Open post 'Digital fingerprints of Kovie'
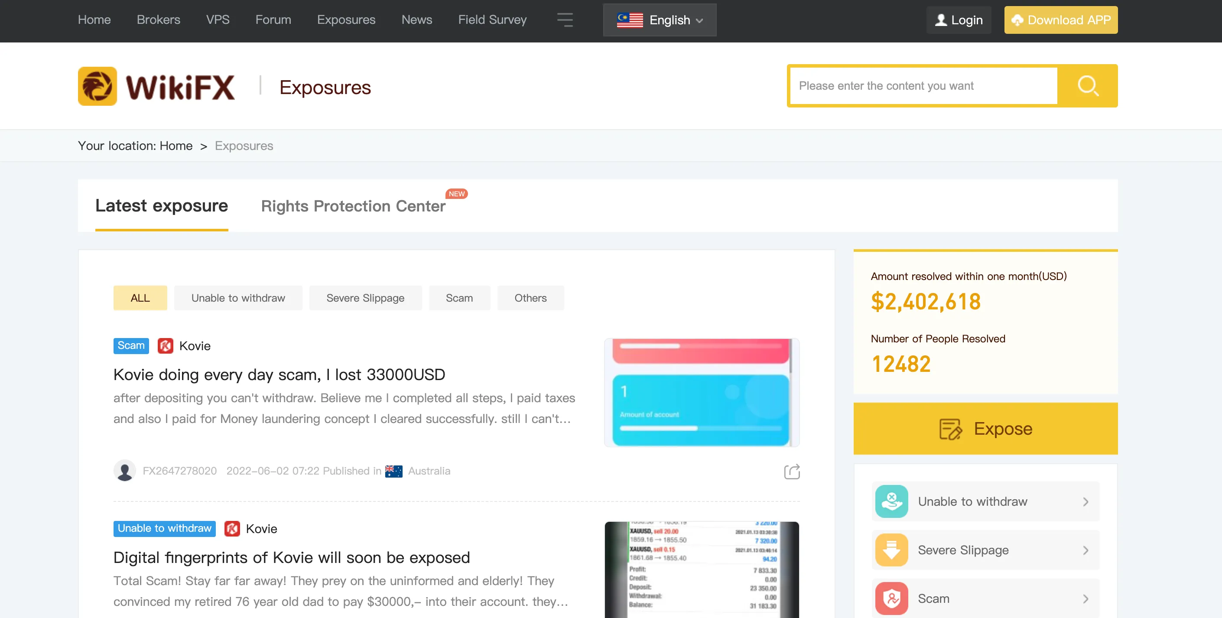Viewport: 1222px width, 618px height. point(292,558)
